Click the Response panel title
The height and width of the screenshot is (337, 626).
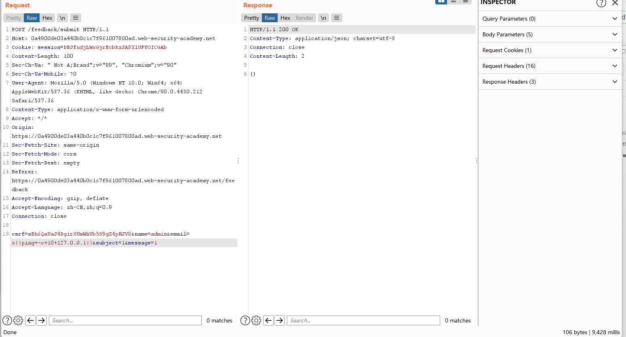click(x=258, y=5)
